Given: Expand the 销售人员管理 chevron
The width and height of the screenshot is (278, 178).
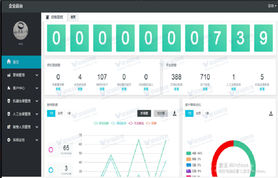Looking at the screenshot, I should pos(37,127).
